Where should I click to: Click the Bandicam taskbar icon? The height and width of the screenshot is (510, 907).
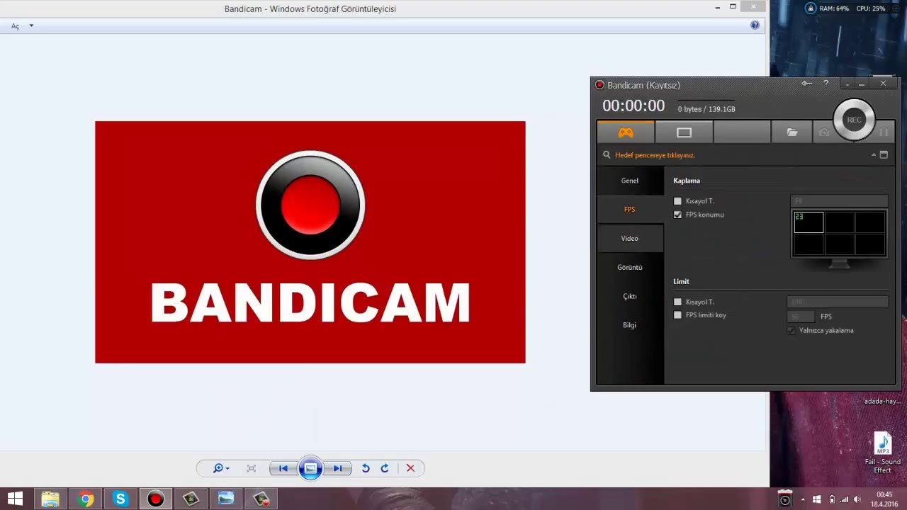click(x=156, y=499)
